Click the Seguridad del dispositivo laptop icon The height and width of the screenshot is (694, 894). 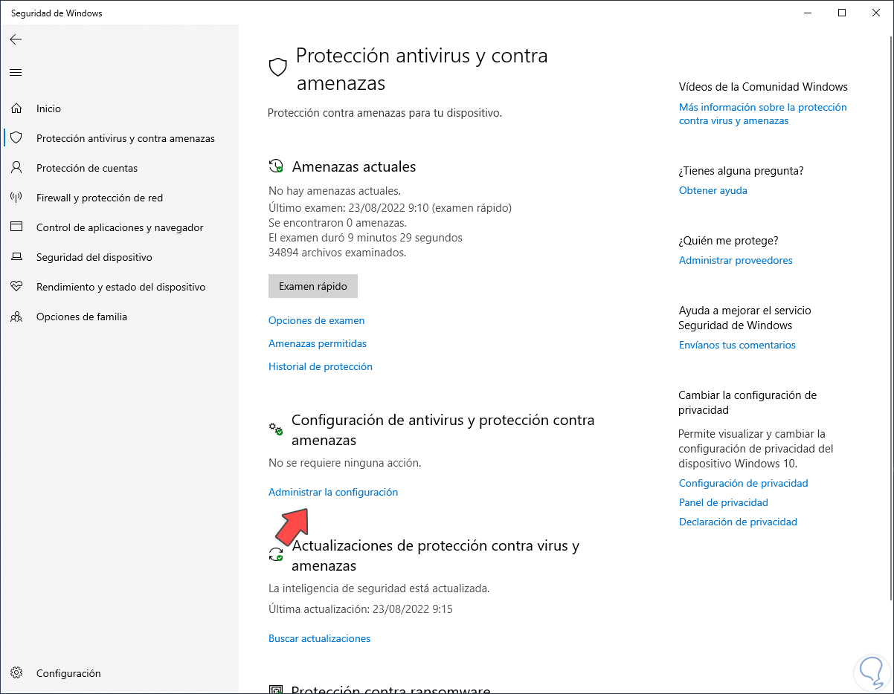click(16, 257)
